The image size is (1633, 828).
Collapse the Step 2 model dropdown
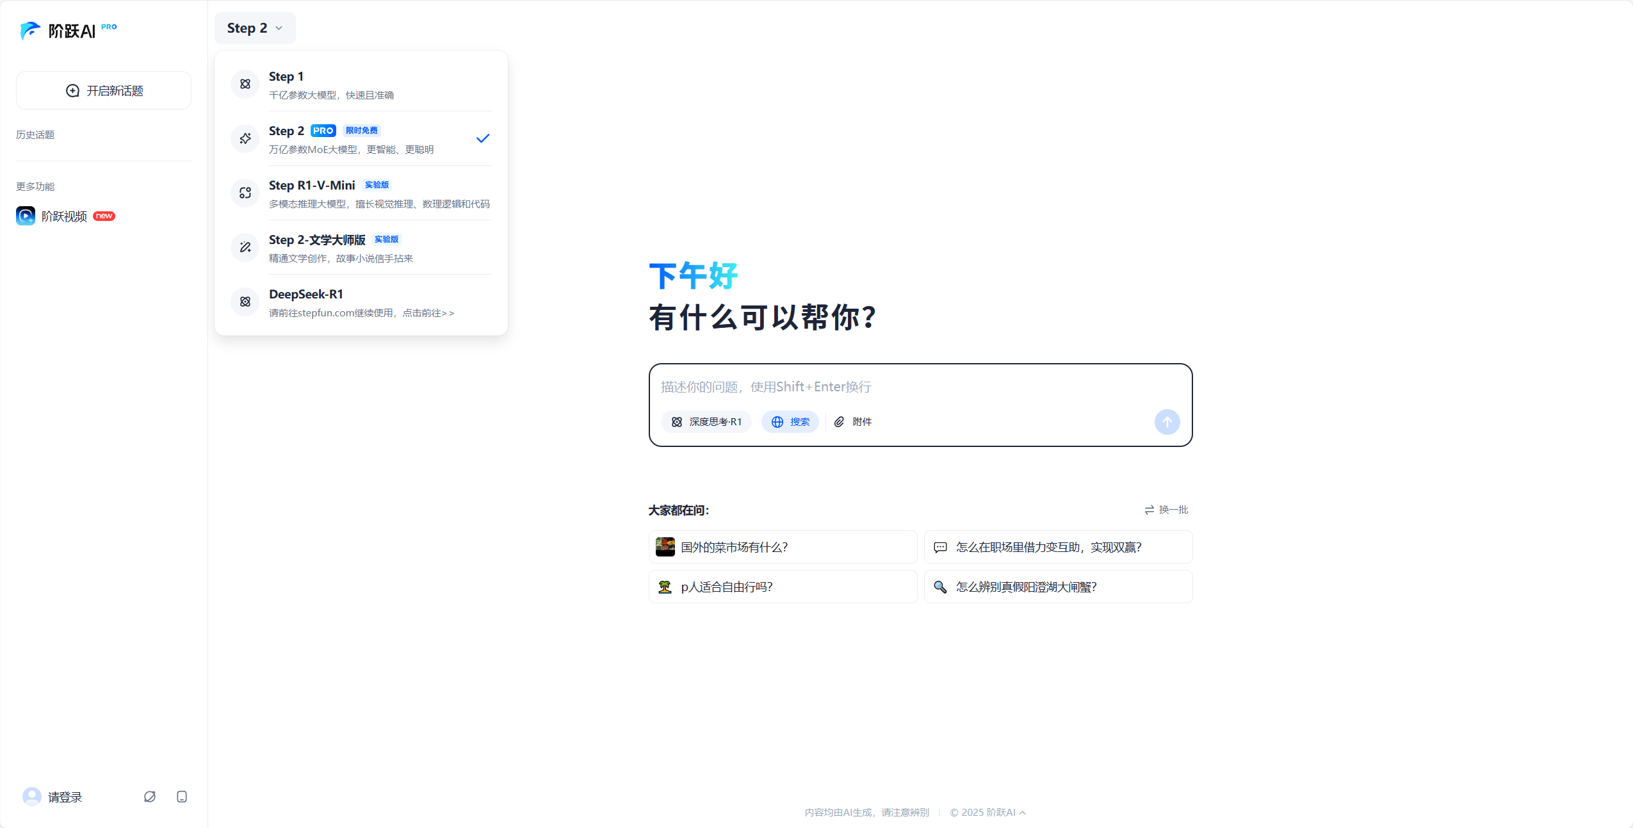(255, 28)
